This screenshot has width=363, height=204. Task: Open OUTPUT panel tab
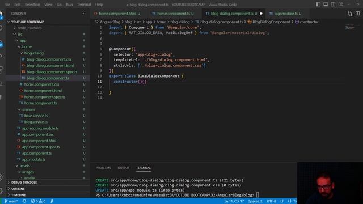tap(124, 168)
